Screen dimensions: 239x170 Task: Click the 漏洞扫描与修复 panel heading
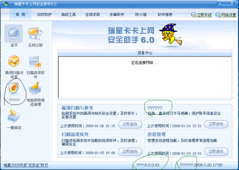click(78, 108)
